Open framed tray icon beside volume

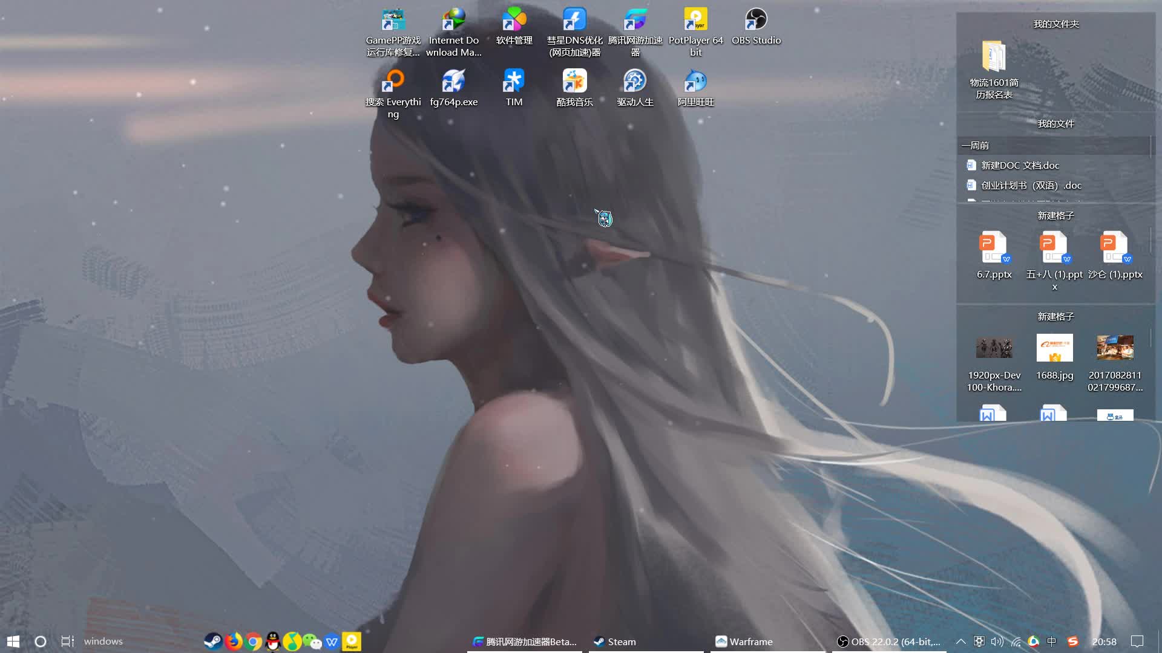pos(979,641)
